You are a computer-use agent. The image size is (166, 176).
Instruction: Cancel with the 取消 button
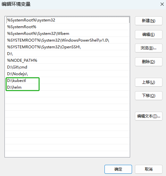[x=149, y=169]
